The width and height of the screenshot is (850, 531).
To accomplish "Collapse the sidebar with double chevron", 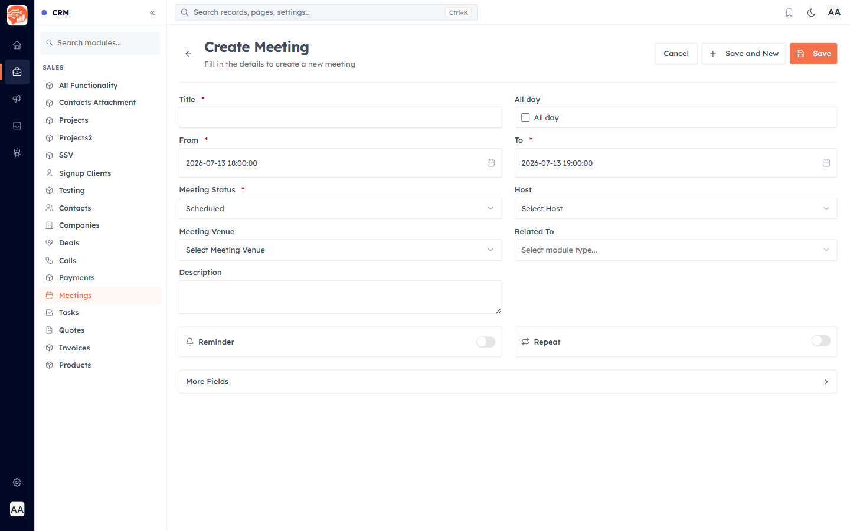I will (152, 12).
